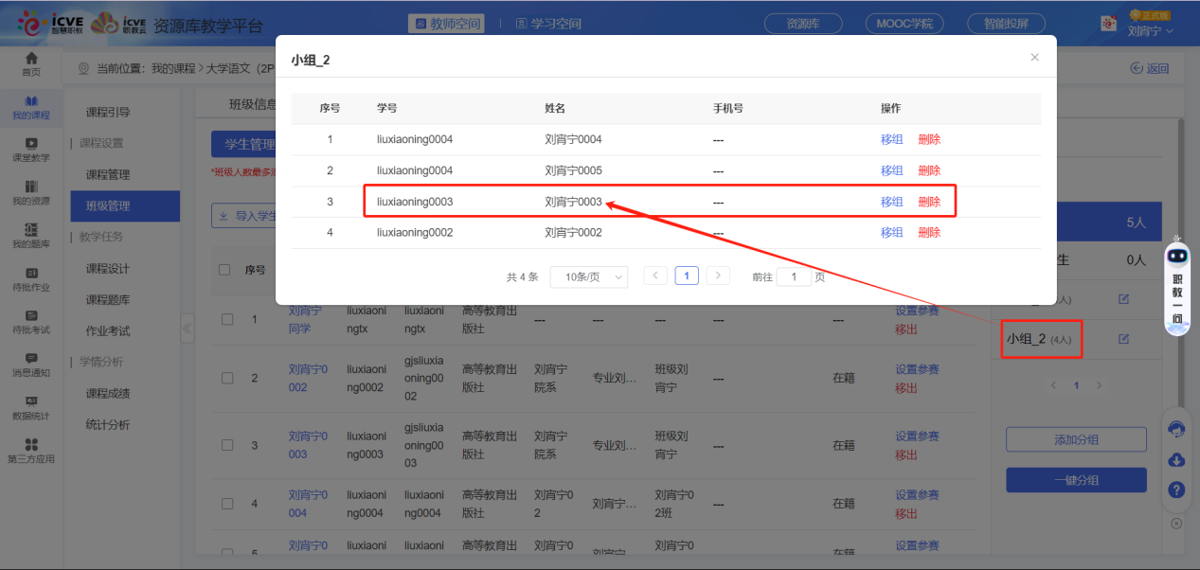Expand the 刘宵宁 user menu dropdown

tap(1151, 31)
